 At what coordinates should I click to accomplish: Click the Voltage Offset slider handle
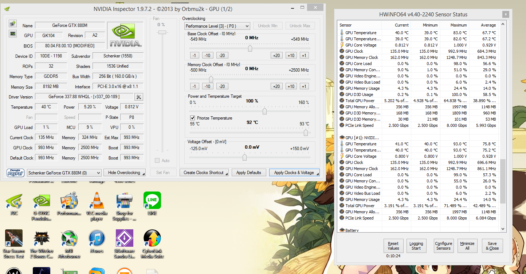[244, 157]
